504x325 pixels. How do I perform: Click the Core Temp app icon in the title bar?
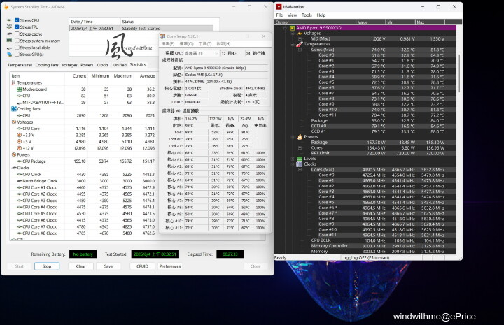point(162,36)
